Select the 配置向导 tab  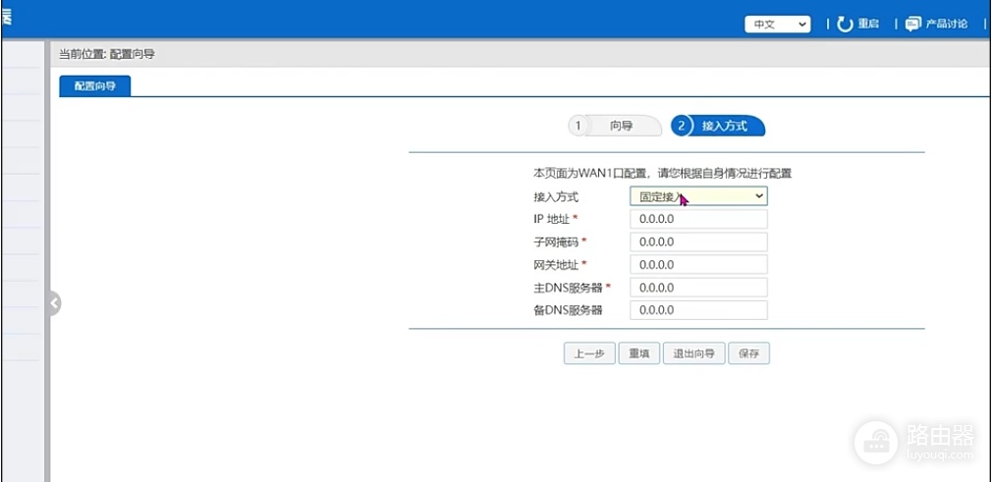tap(95, 86)
